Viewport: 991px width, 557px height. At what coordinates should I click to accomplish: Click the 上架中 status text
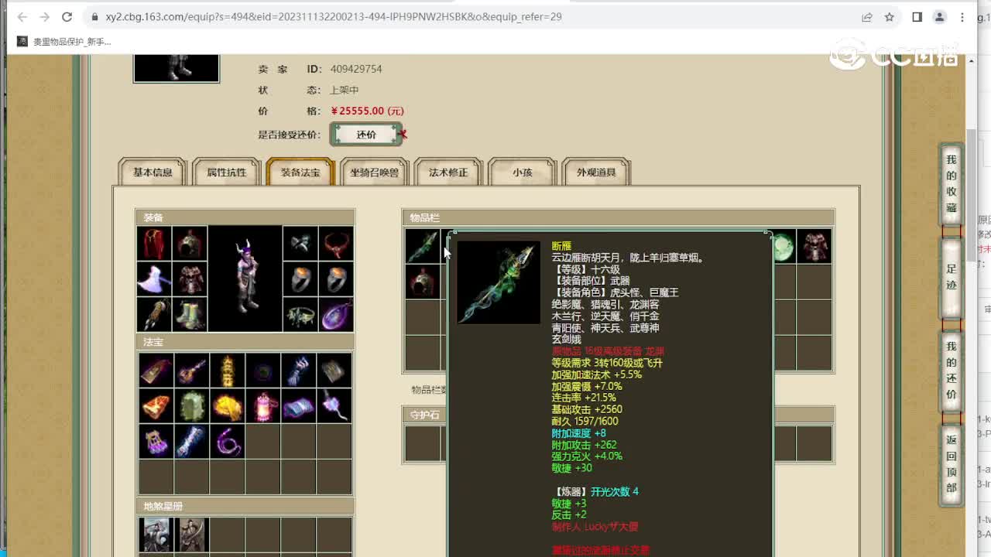click(x=345, y=90)
